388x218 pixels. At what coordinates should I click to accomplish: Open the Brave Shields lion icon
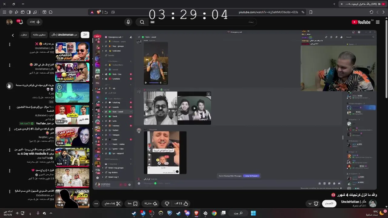coord(99,12)
